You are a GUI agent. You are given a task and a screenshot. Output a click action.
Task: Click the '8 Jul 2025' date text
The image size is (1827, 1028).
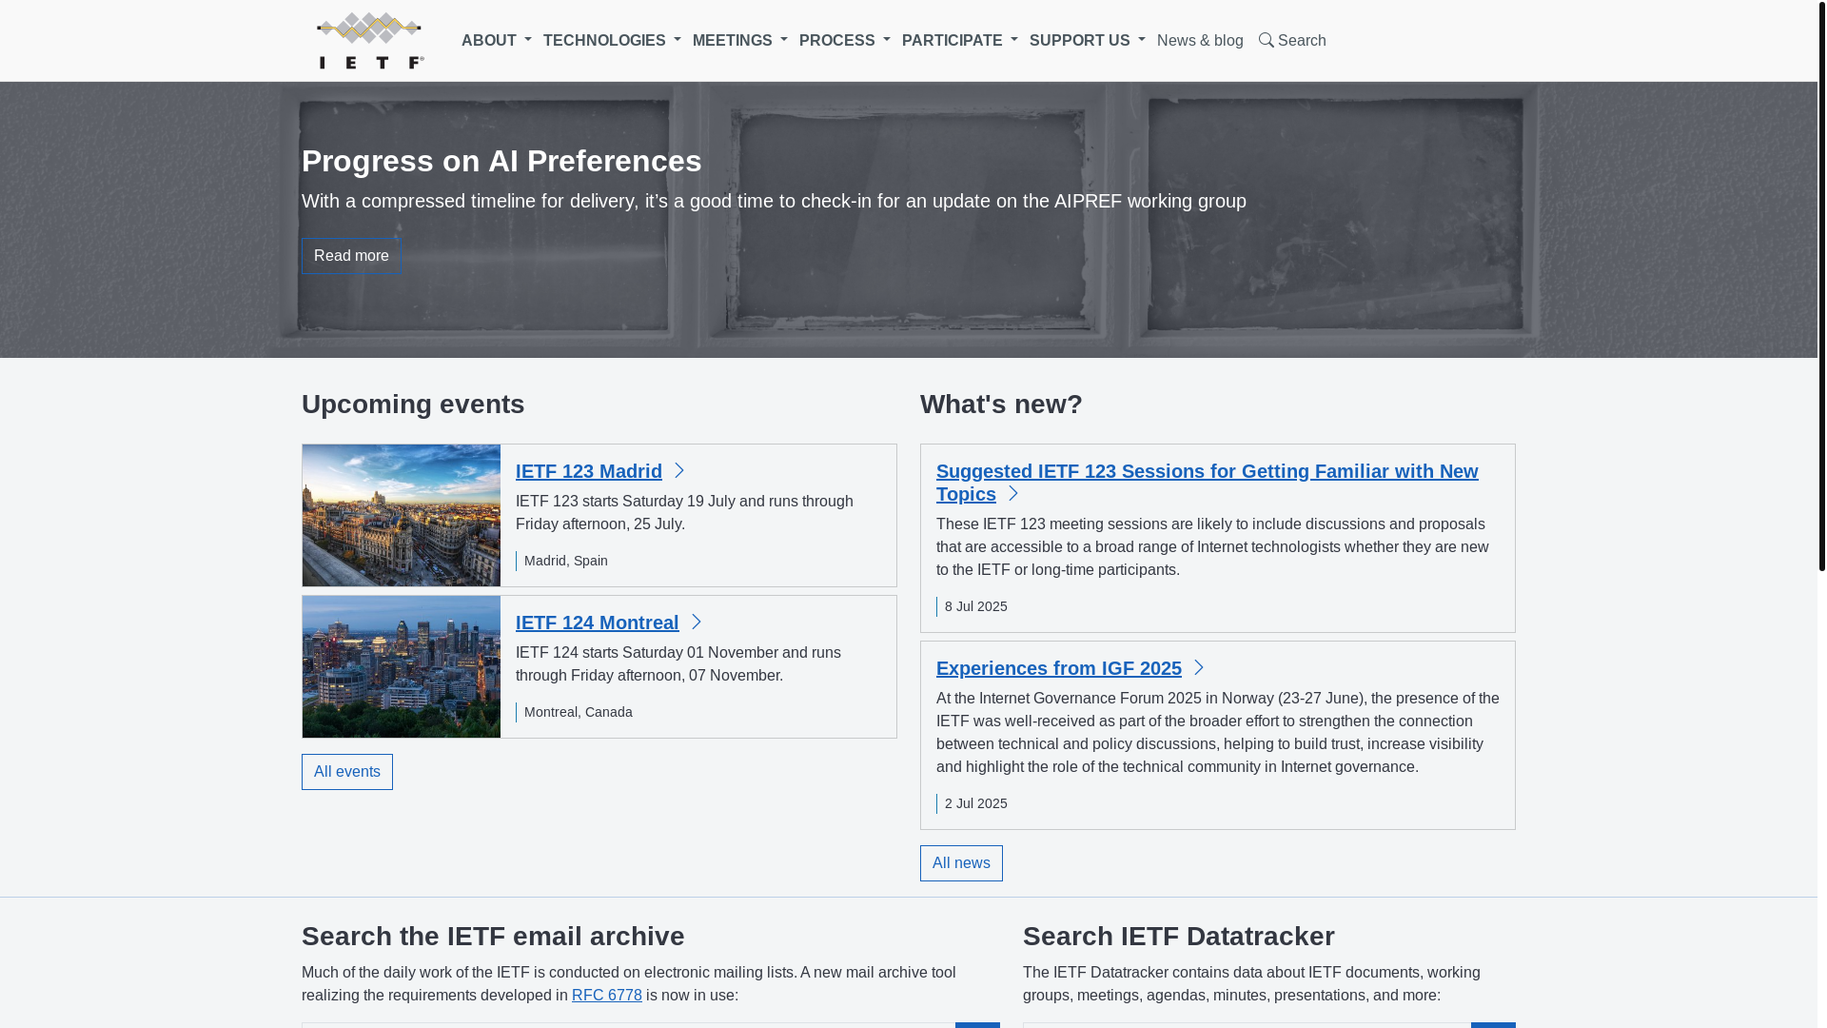pos(976,606)
